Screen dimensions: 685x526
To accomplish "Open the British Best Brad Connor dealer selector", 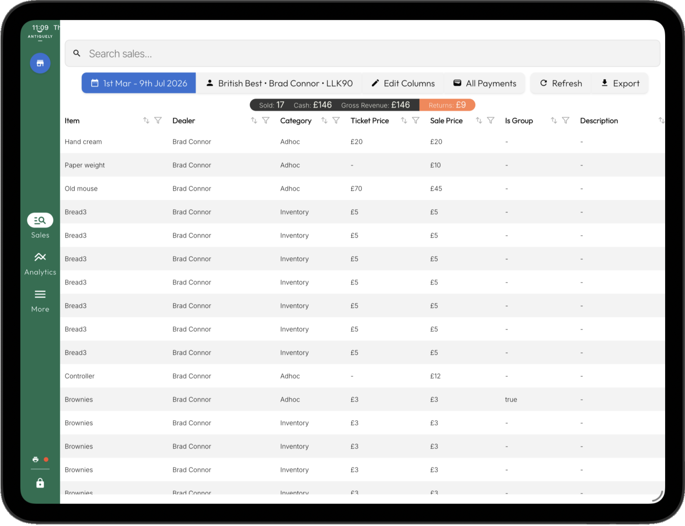I will 279,83.
